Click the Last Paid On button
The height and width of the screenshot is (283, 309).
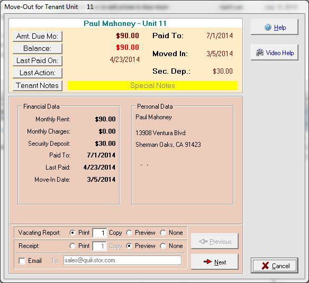click(38, 61)
